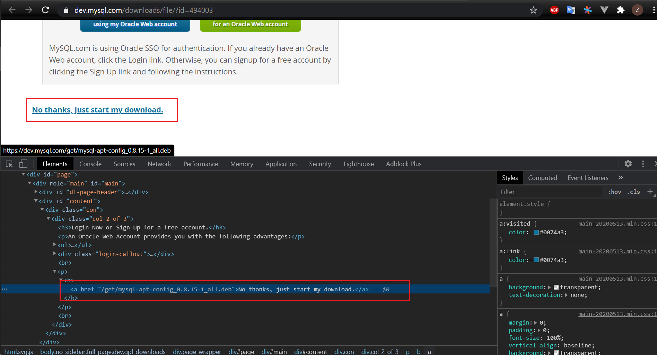Switch to the Elements tab
Image resolution: width=657 pixels, height=355 pixels.
(x=55, y=164)
